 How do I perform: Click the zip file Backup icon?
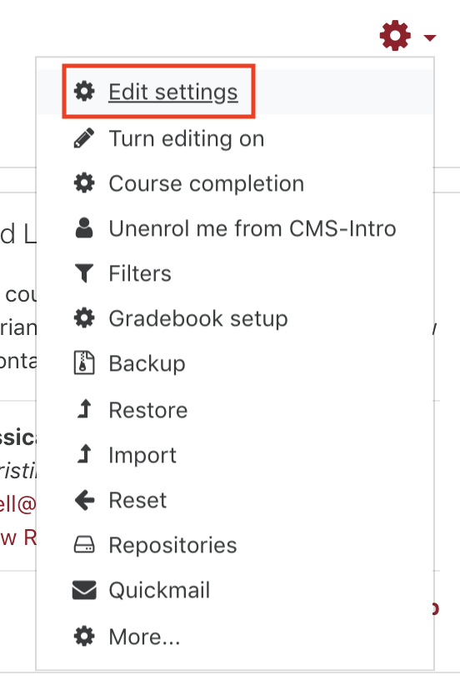[84, 362]
